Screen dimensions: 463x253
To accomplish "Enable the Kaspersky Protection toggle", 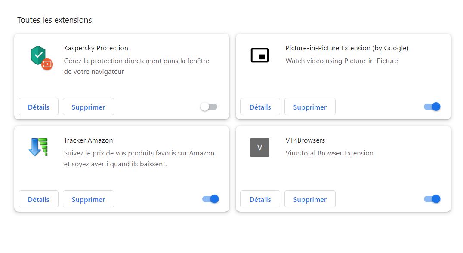I will pyautogui.click(x=209, y=107).
